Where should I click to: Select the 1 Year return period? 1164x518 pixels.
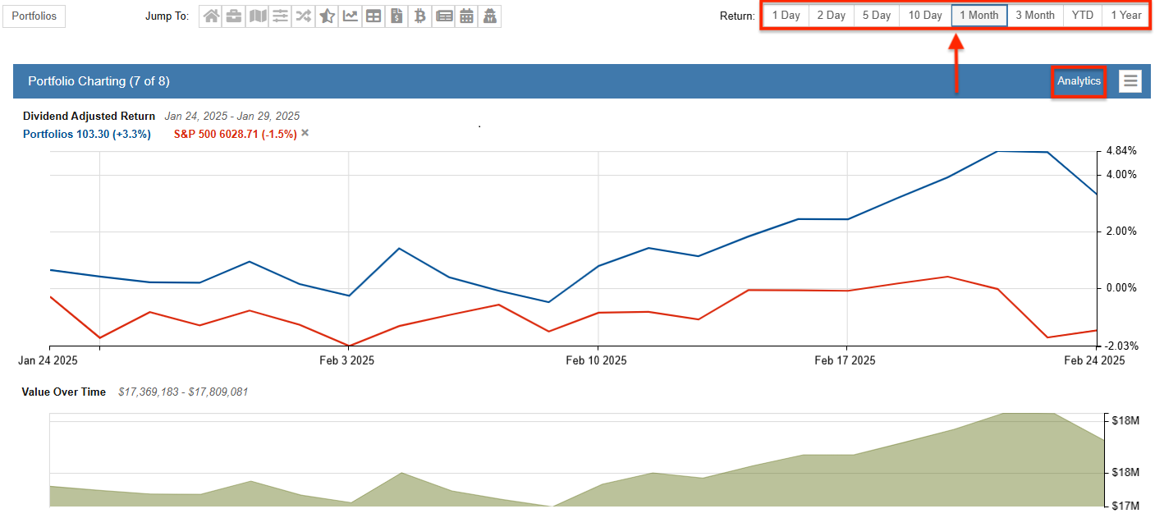tap(1125, 16)
